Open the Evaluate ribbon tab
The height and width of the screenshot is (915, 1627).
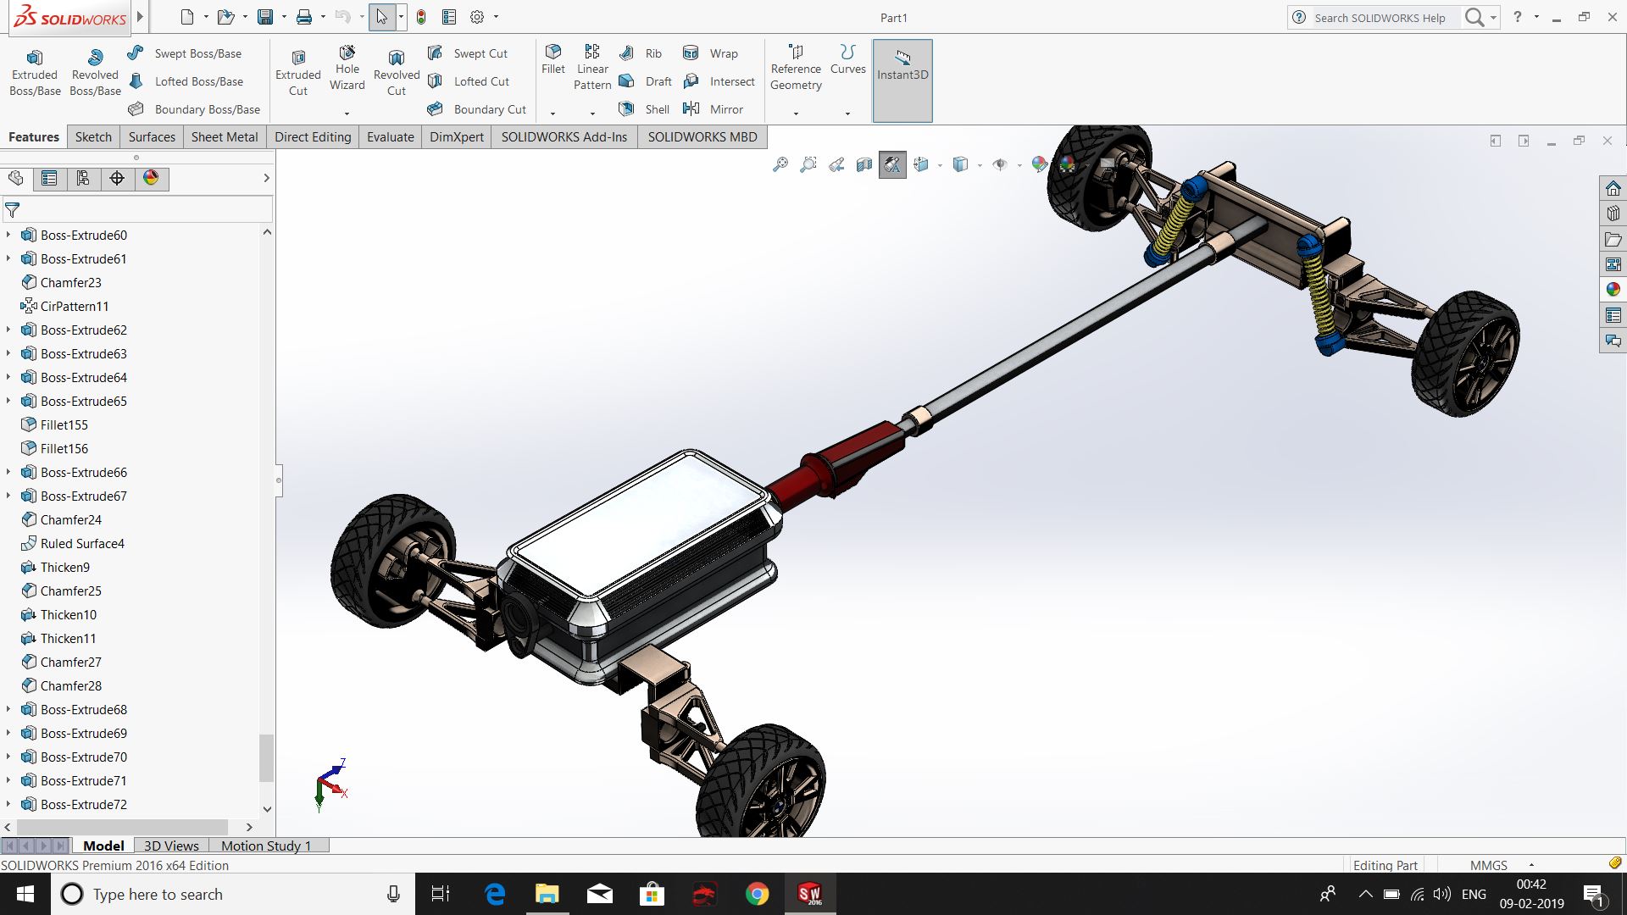click(x=390, y=136)
